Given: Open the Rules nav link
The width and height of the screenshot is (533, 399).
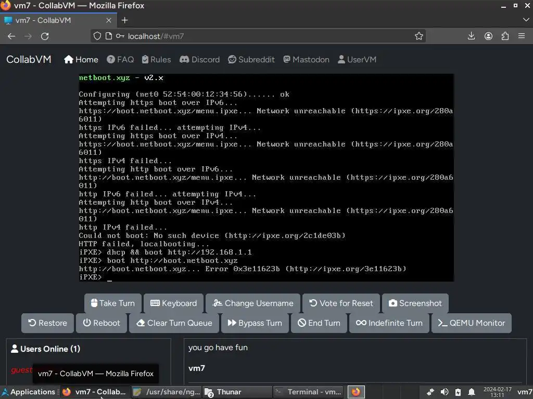Looking at the screenshot, I should coord(156,60).
